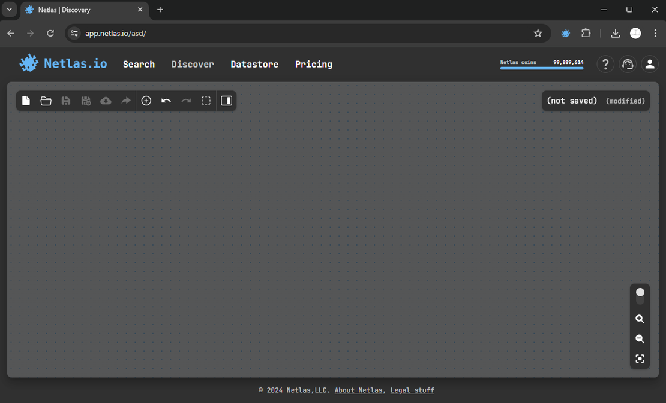666x403 pixels.
Task: Open the browser tab search chevron
Action: pyautogui.click(x=9, y=10)
